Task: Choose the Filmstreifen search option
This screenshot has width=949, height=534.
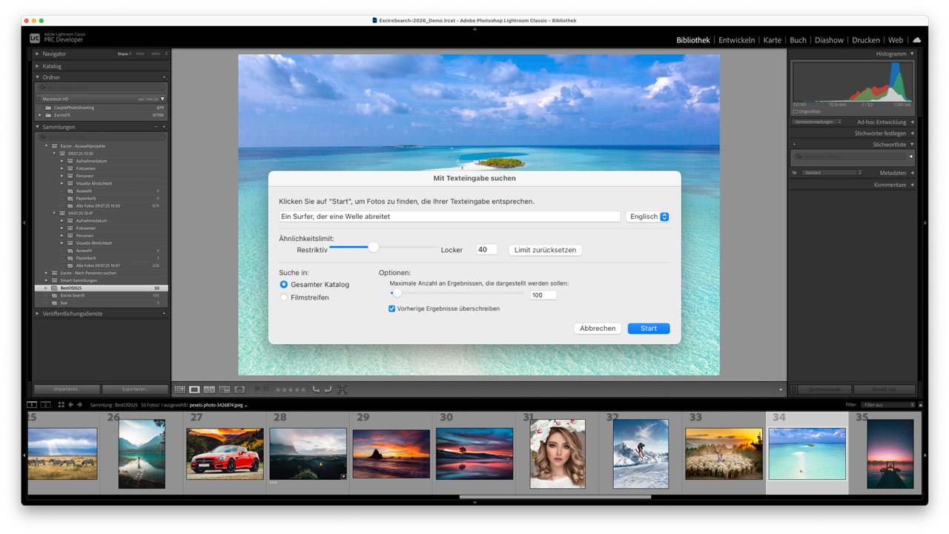Action: click(x=284, y=297)
